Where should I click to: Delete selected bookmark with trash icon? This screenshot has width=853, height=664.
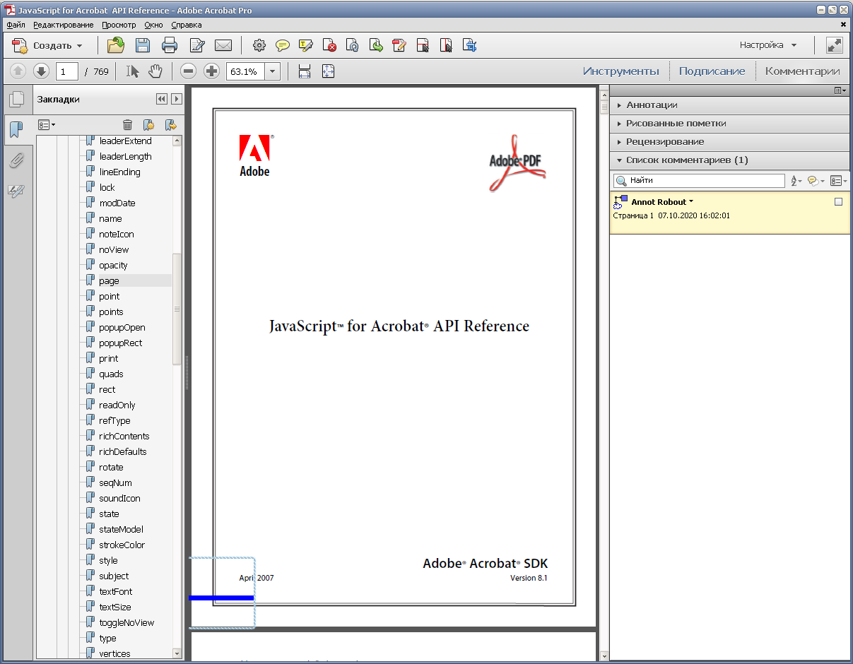(x=127, y=125)
